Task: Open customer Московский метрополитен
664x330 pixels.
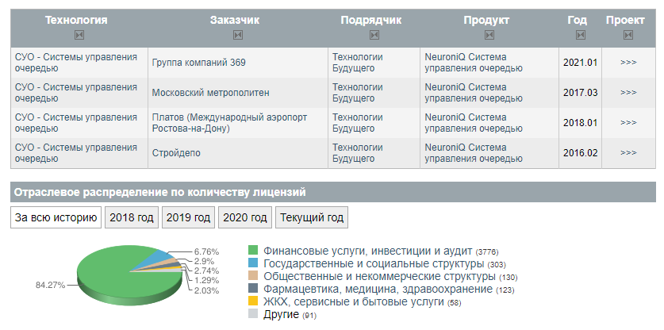Action: pyautogui.click(x=210, y=93)
